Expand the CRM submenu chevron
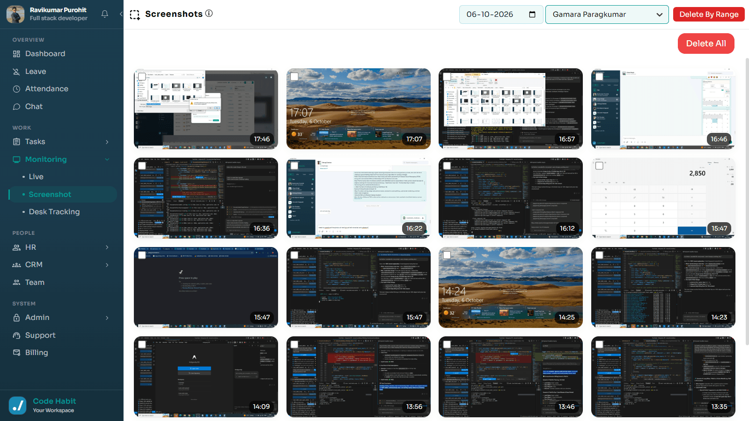 click(107, 265)
